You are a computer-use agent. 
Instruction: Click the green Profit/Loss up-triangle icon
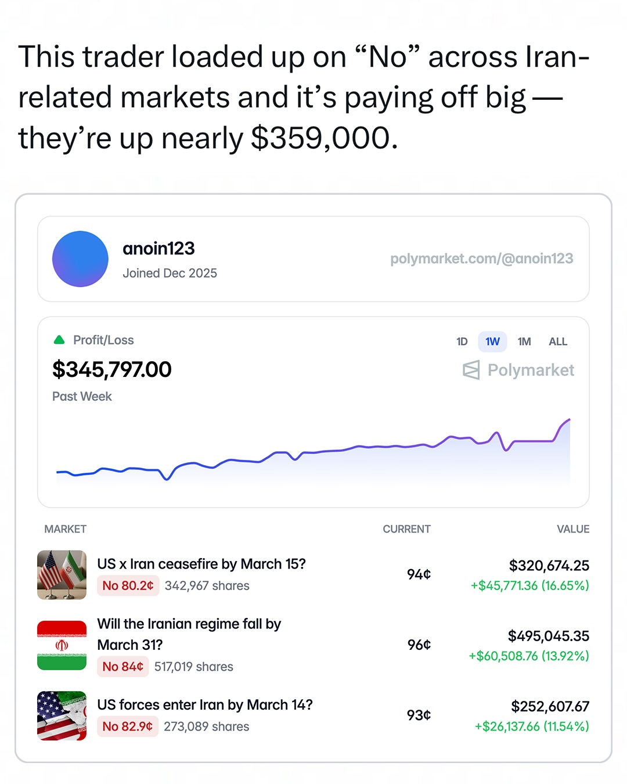[59, 340]
